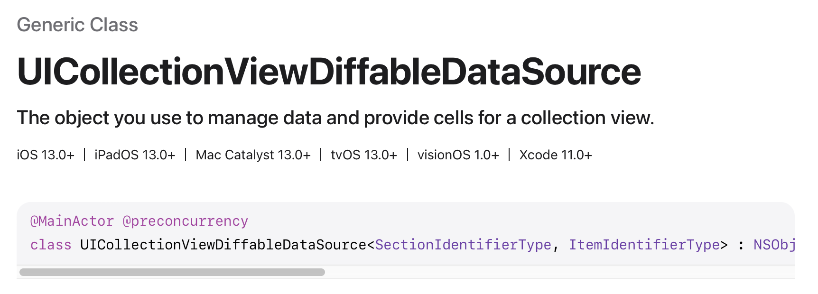
Task: Click the UICollectionViewDiffableDataSource page title heading
Action: pos(329,72)
